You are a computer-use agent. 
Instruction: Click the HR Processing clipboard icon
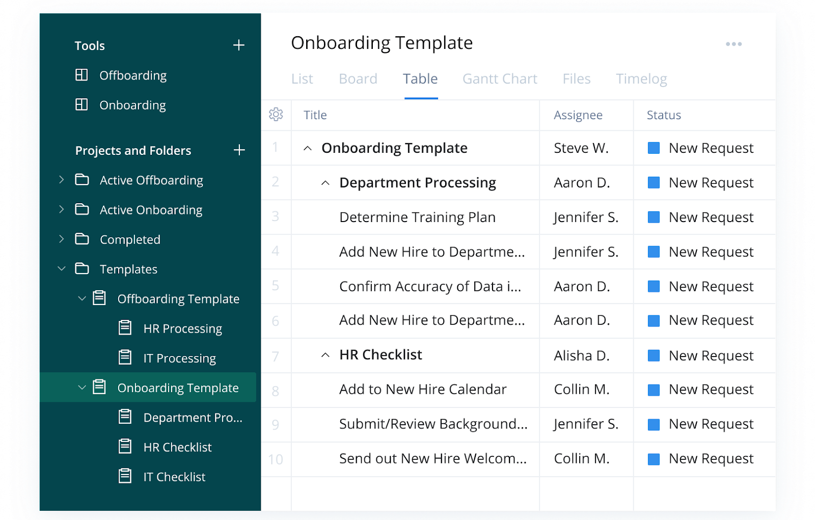pyautogui.click(x=125, y=328)
